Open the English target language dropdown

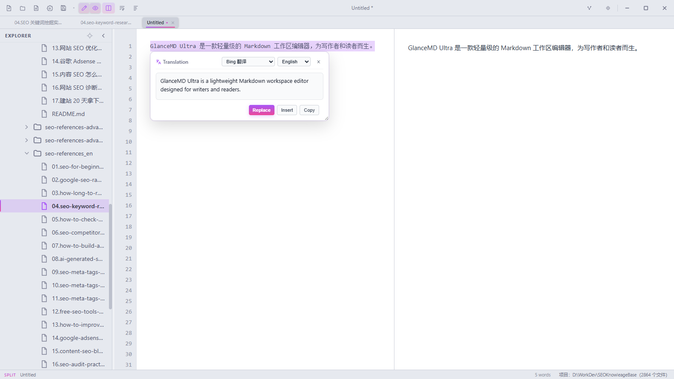coord(294,62)
